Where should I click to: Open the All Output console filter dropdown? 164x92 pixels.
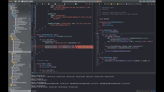[x=34, y=91]
